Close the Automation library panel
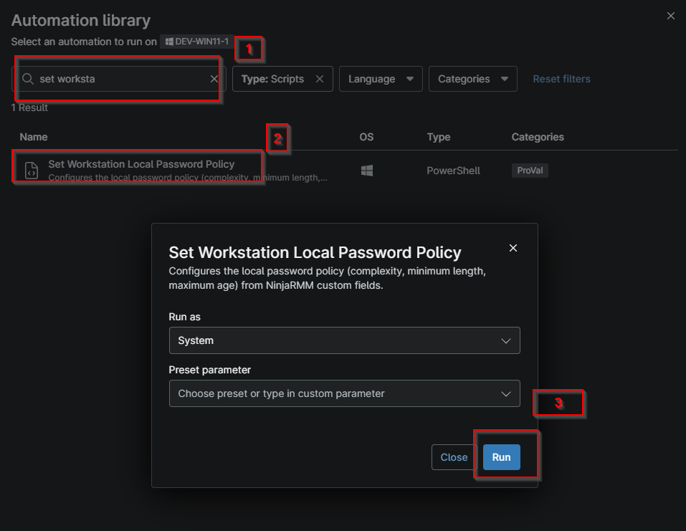Screen dimensions: 686x531 pos(671,16)
